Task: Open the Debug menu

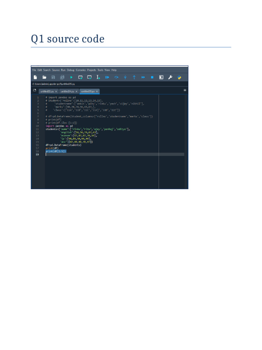Action: click(71, 70)
